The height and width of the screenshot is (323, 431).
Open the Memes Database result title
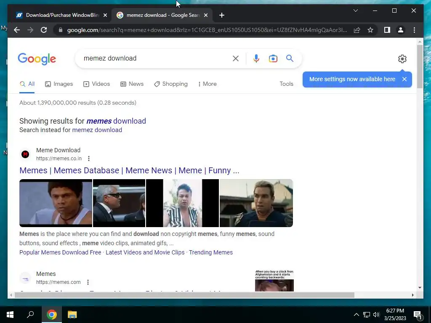129,171
